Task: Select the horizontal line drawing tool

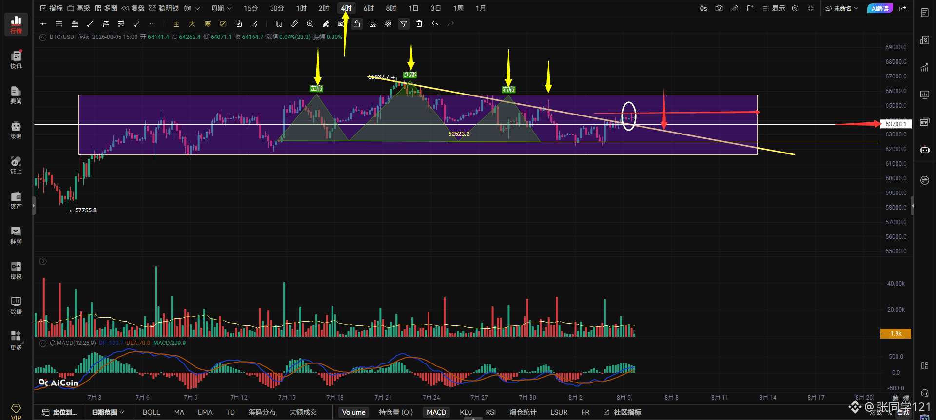Action: pyautogui.click(x=43, y=24)
